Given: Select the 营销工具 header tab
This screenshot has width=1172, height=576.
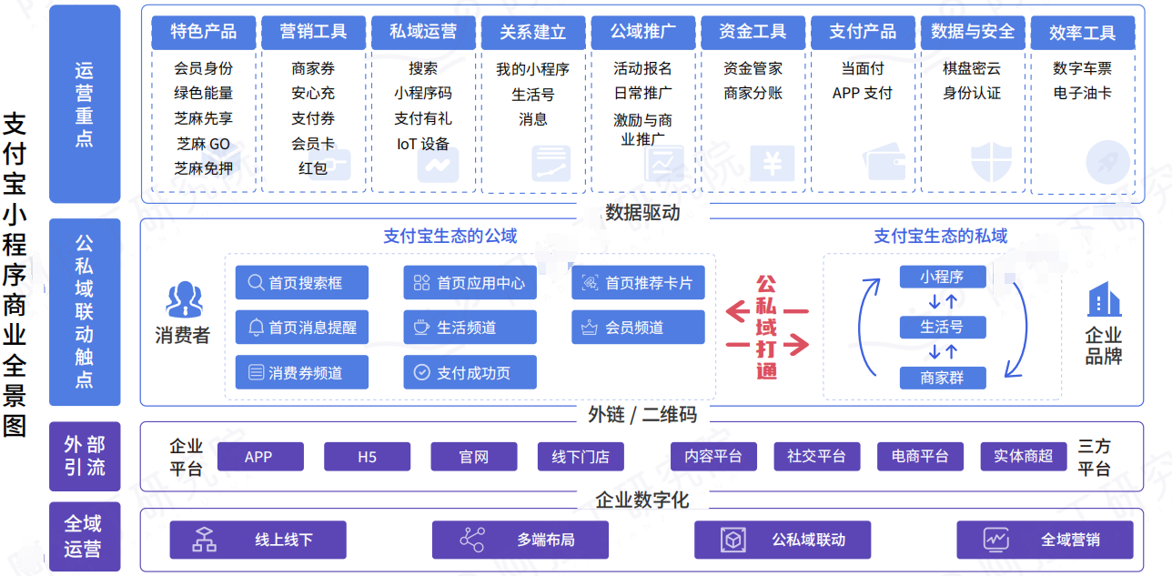Looking at the screenshot, I should pos(314,32).
